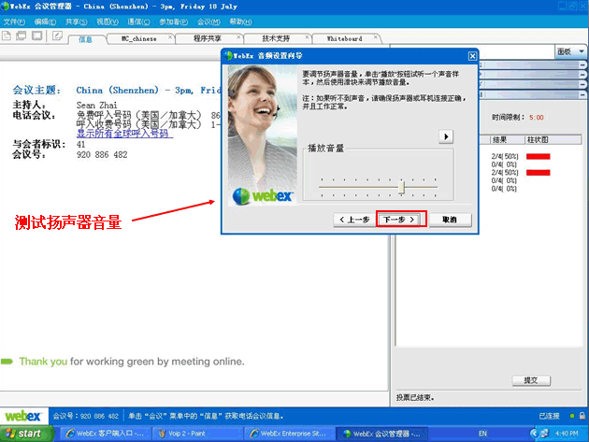Viewport: 589px width, 442px height.
Task: Click the 5:00 time limit value
Action: [x=536, y=118]
